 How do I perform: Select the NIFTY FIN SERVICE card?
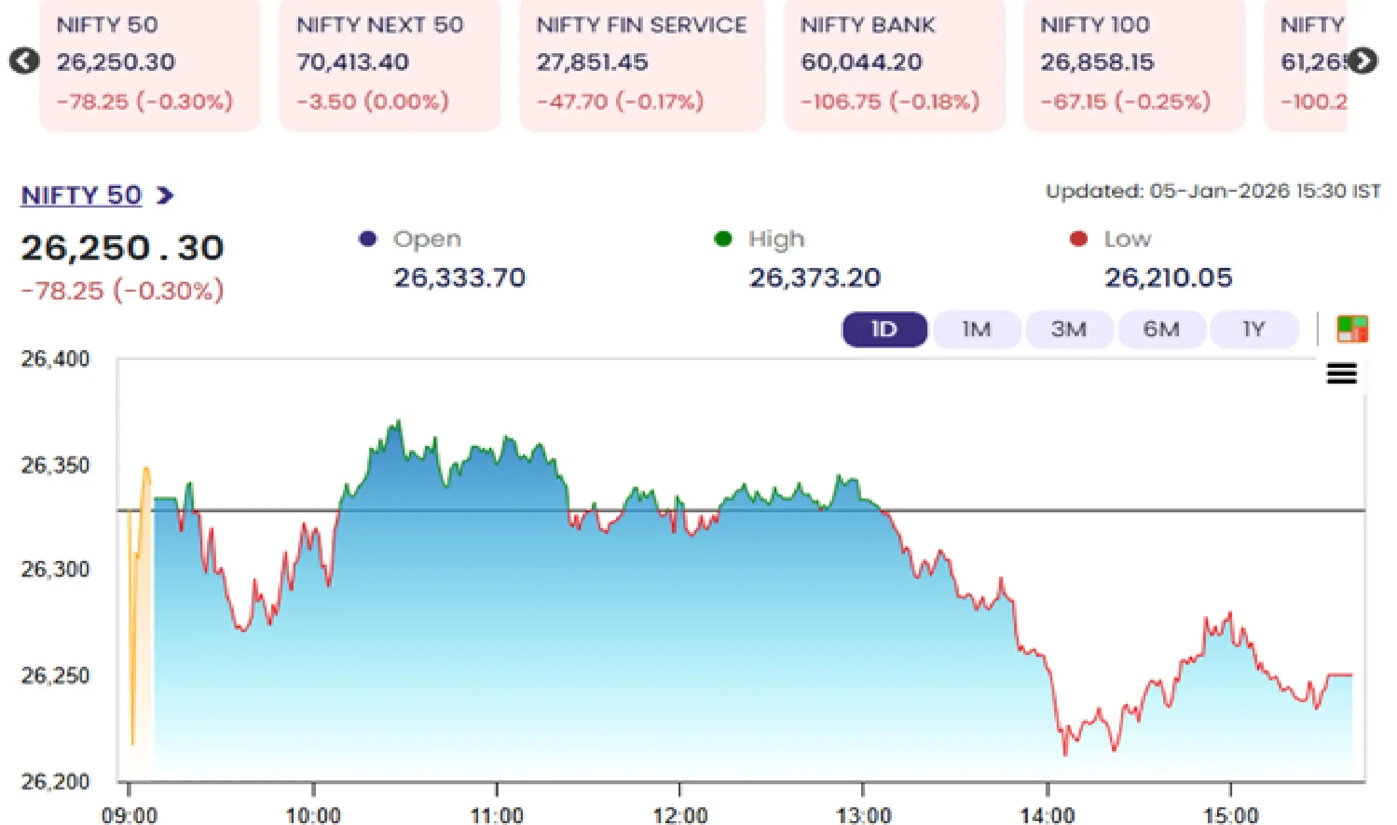coord(642,64)
